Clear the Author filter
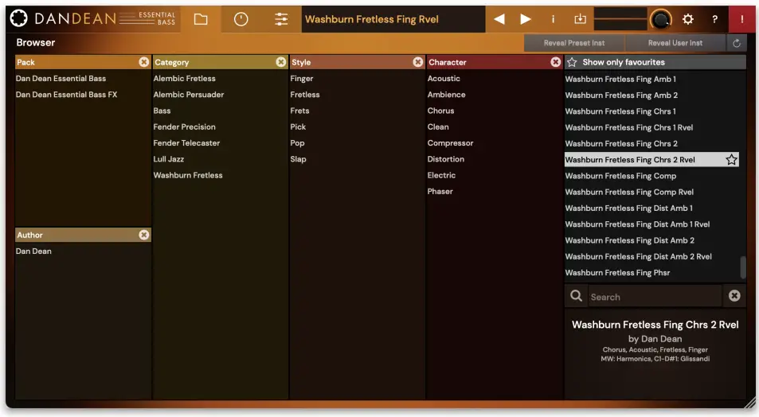This screenshot has height=417, width=759. (144, 235)
